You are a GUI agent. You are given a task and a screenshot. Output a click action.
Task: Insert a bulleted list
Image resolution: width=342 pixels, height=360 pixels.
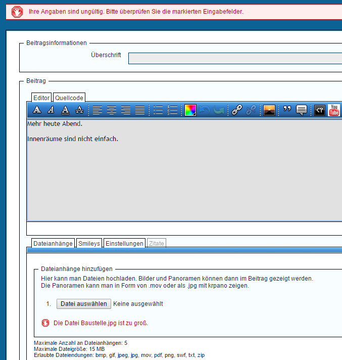[158, 110]
